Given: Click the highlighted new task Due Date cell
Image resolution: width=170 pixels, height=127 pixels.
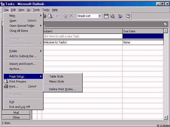Looking at the screenshot, I should pyautogui.click(x=143, y=36).
